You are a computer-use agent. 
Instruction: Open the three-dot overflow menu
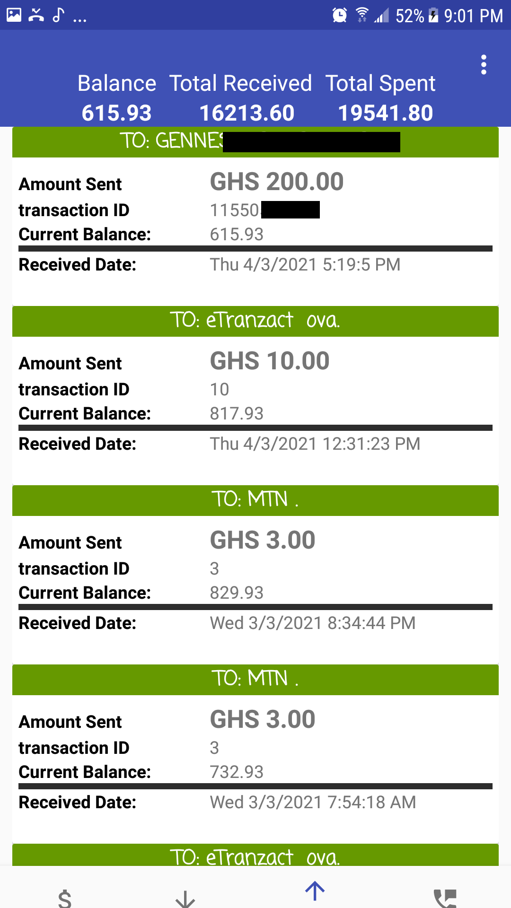point(483,65)
